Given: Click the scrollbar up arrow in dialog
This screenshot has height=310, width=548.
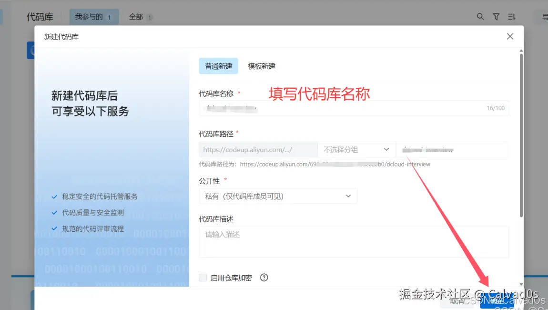Looking at the screenshot, I should coord(521,51).
